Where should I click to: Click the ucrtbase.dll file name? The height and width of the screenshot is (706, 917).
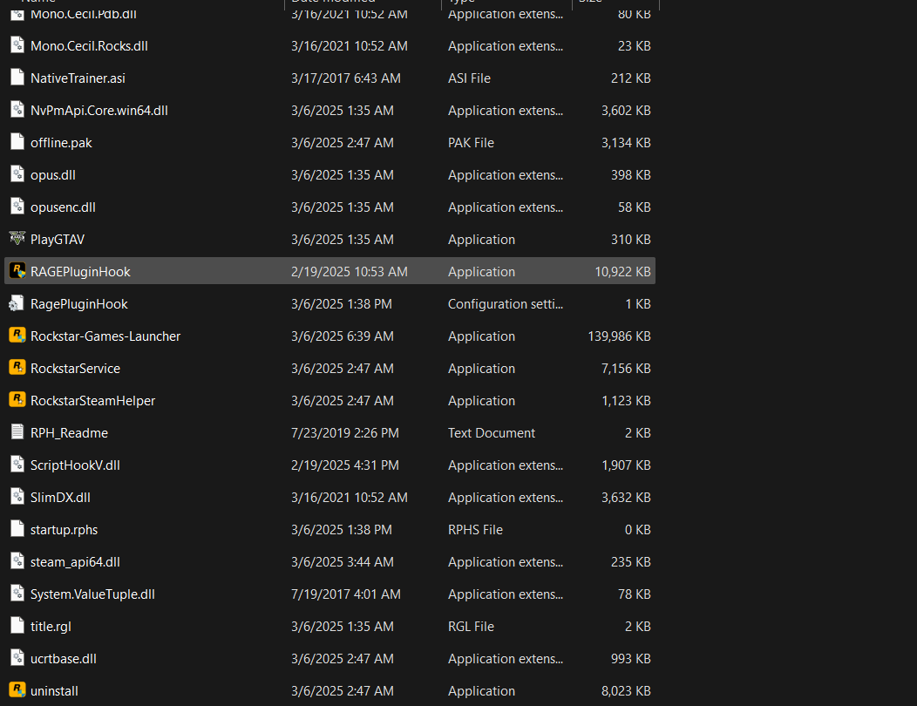coord(63,659)
